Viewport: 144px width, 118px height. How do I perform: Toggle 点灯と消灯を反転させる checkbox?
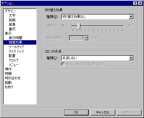tap(63, 64)
